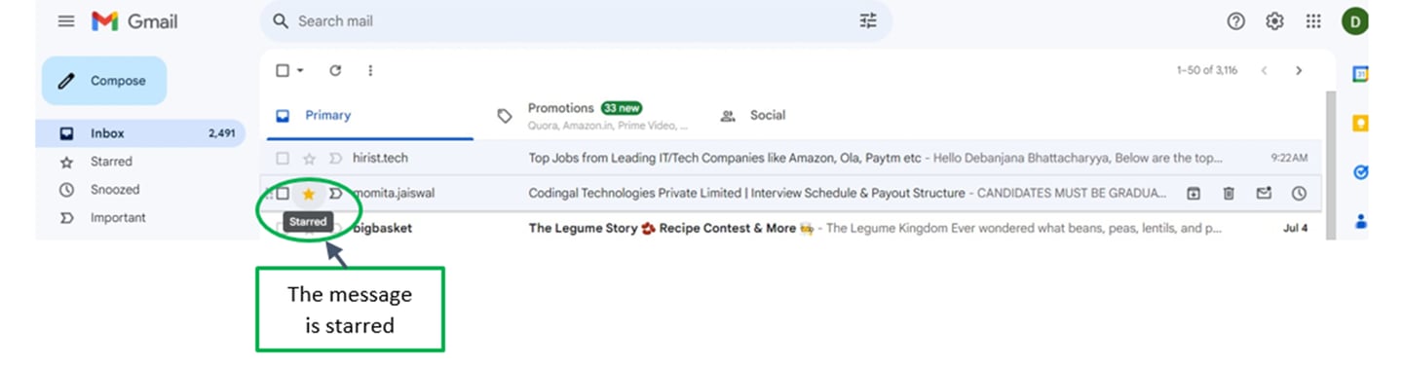The height and width of the screenshot is (367, 1403).
Task: Click the search options filter icon
Action: coord(868,21)
